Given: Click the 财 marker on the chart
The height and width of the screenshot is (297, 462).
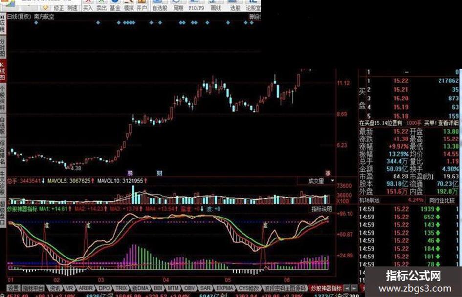Looking at the screenshot, I should 159,173.
